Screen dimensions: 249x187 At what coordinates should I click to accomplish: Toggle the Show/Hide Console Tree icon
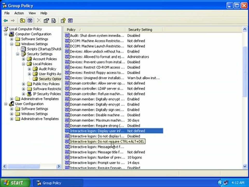pyautogui.click(x=30, y=21)
